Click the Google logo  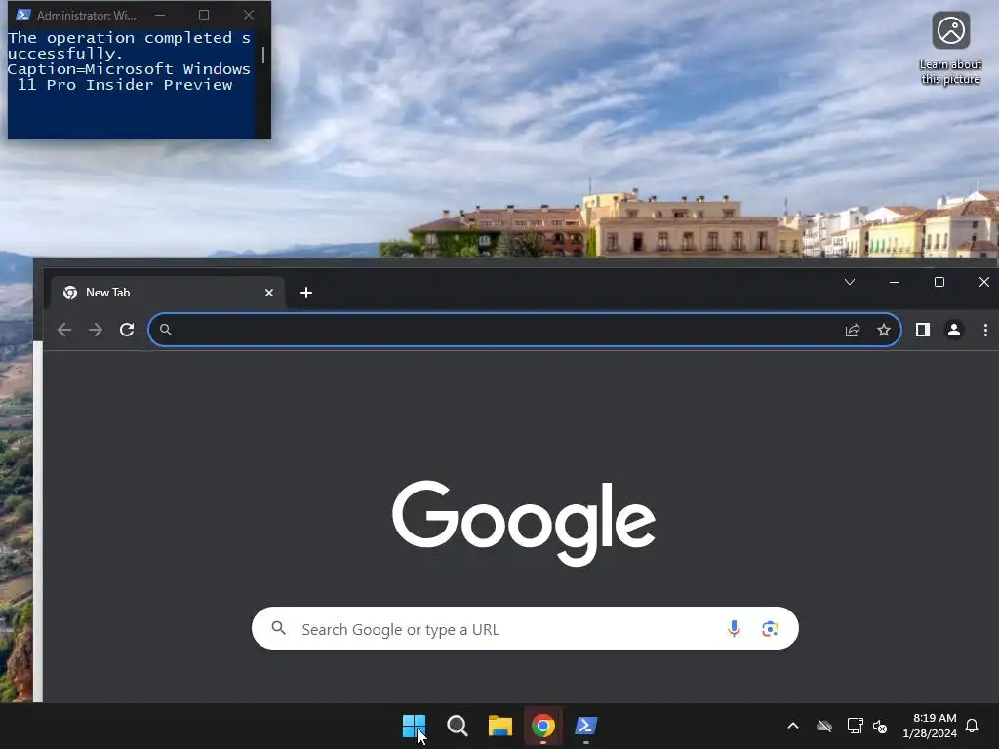(524, 523)
